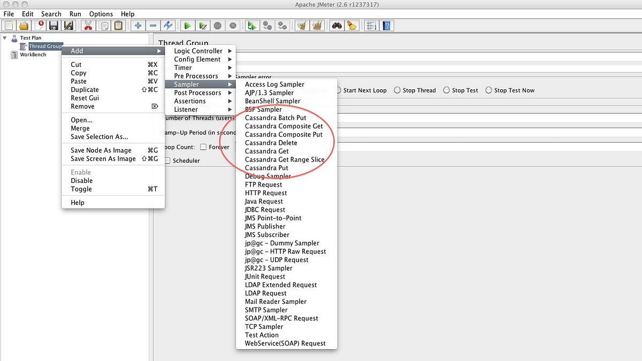Screen dimensions: 642x361
Task: Click the Remote Stop All icon
Action: point(267,25)
